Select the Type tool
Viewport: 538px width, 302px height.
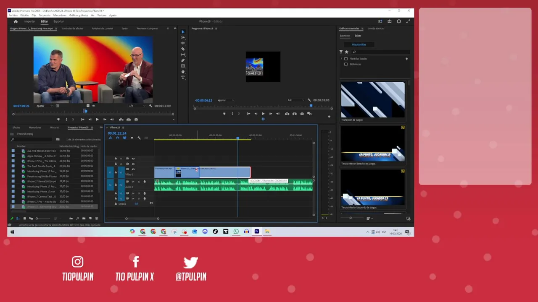(x=183, y=78)
